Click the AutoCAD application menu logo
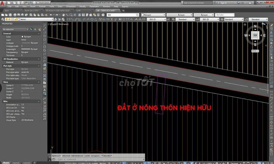This screenshot has width=274, height=164. (3, 3)
